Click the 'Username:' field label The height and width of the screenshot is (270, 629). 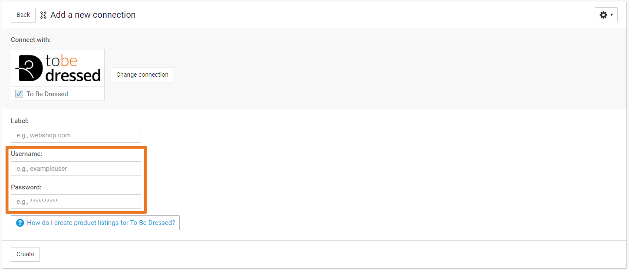point(26,154)
